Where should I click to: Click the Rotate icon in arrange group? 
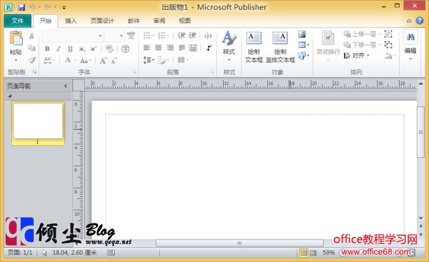(389, 56)
